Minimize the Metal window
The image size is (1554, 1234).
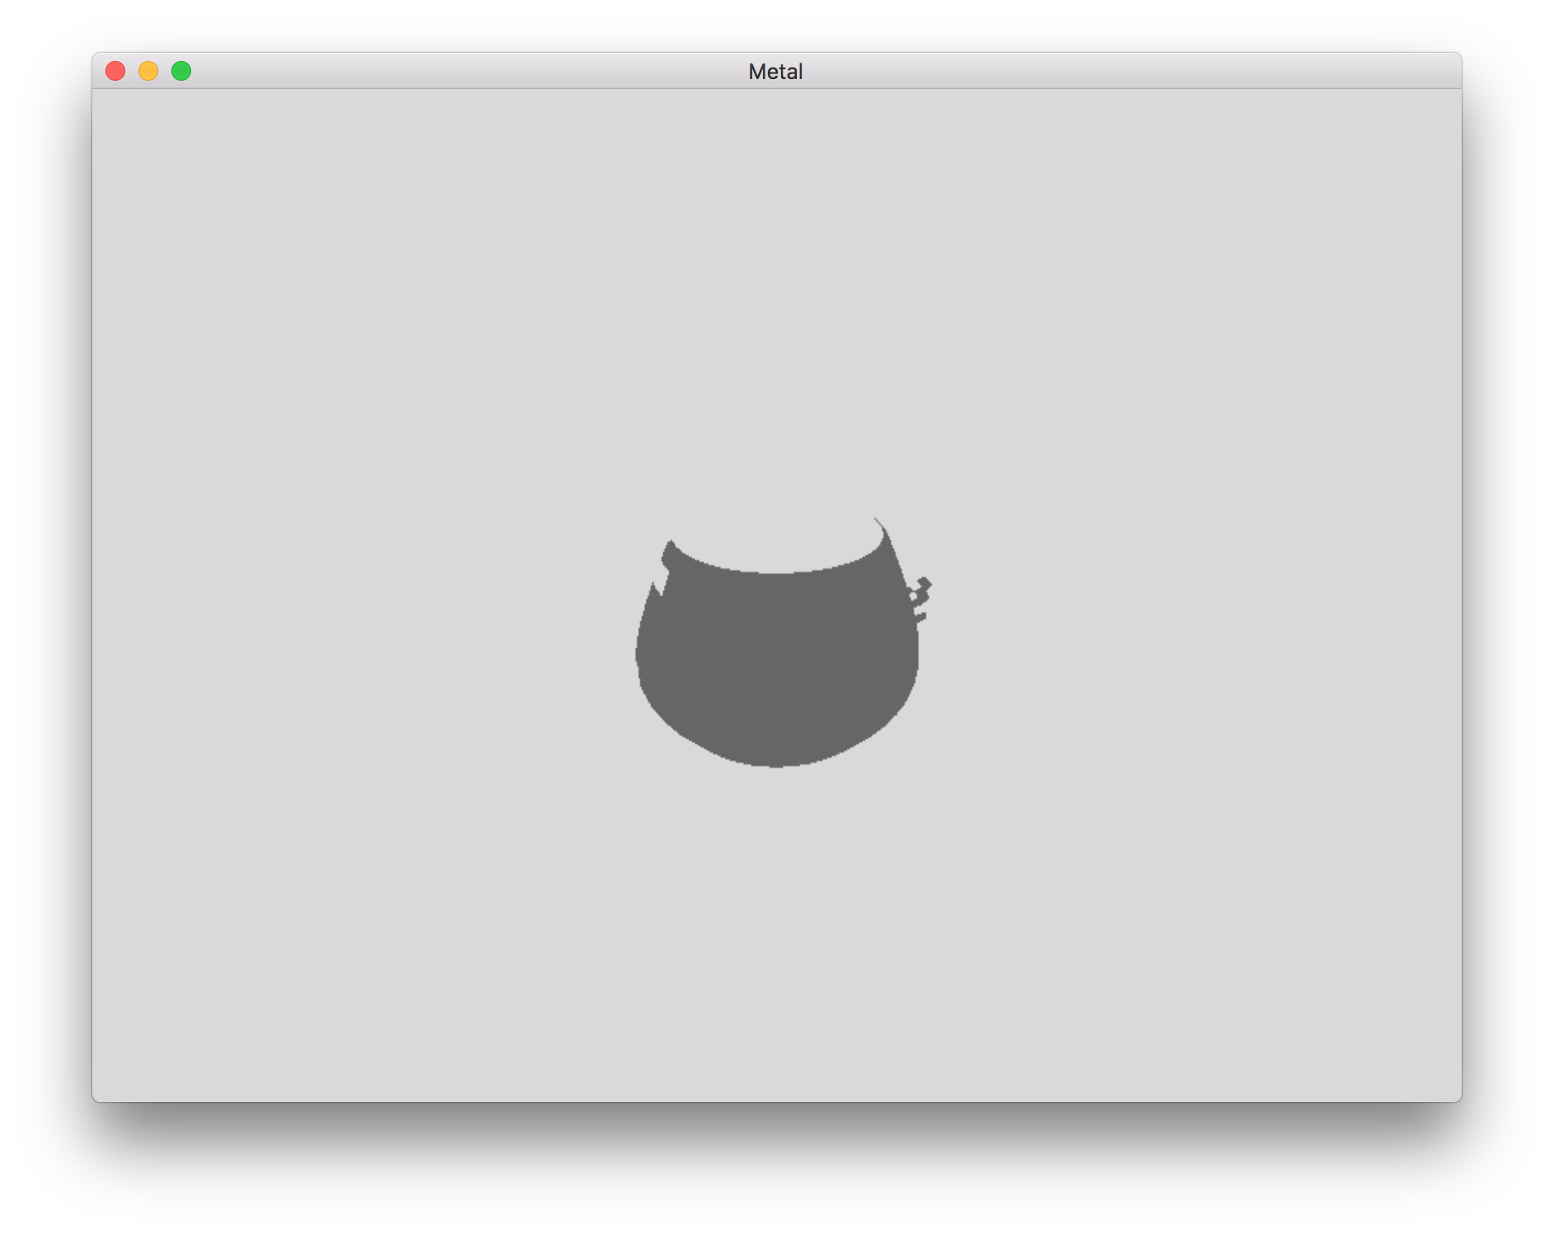tap(148, 72)
